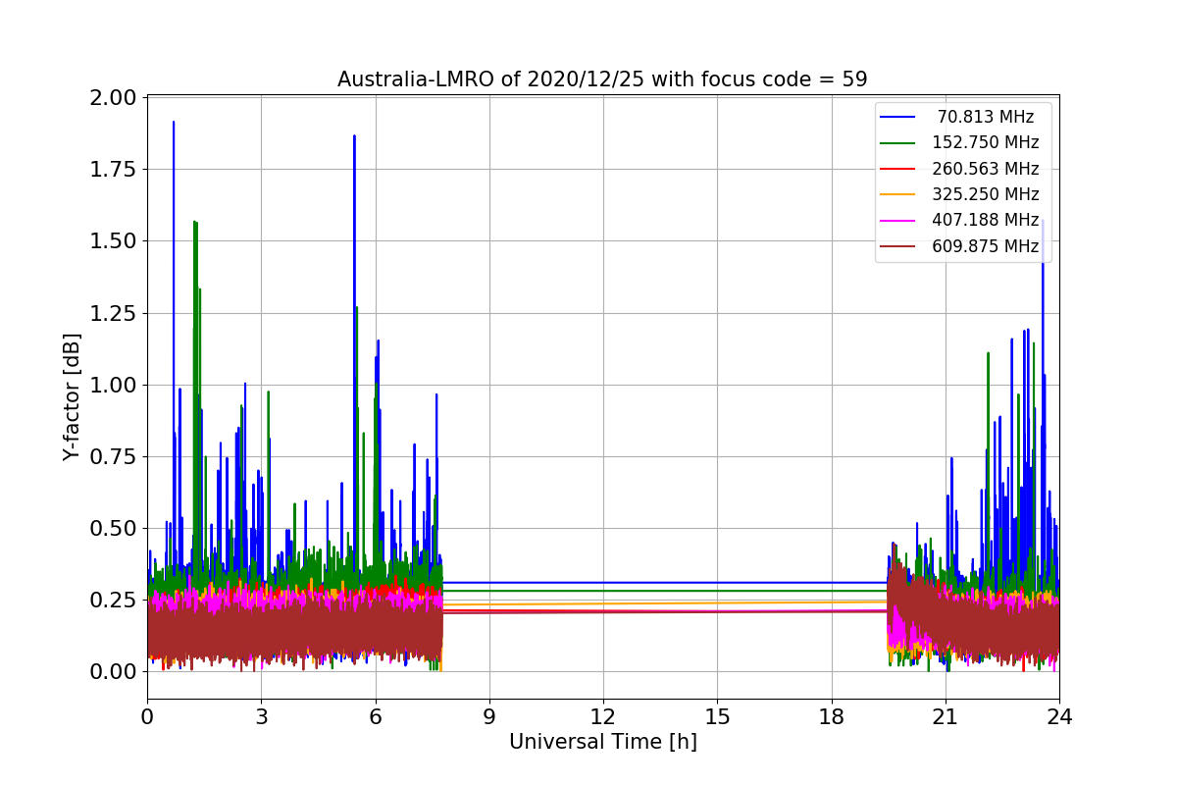Screen dimensions: 1177x785
Task: Click the red legend line for 260.563 MHz
Action: (x=897, y=169)
